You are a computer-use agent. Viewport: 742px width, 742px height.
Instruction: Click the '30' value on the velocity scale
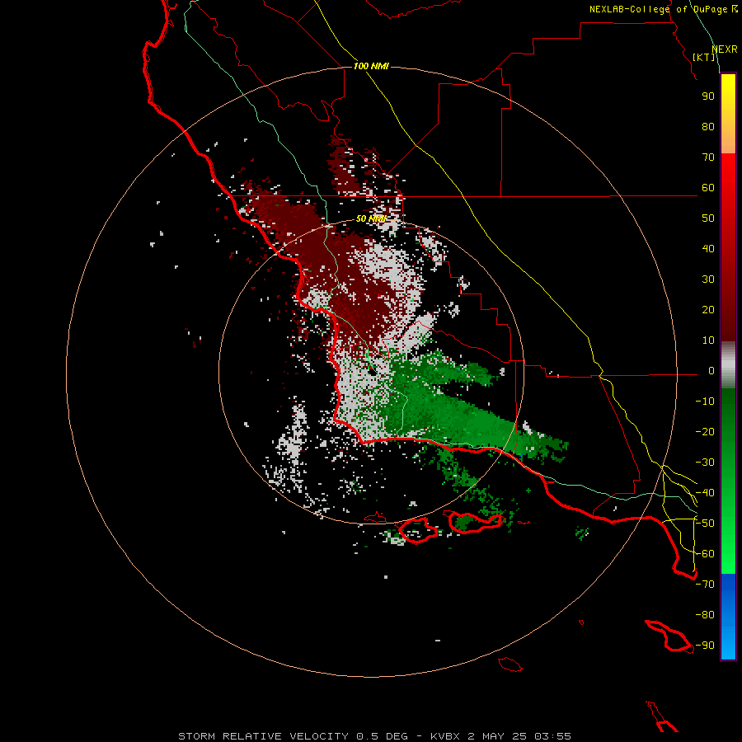(x=708, y=279)
